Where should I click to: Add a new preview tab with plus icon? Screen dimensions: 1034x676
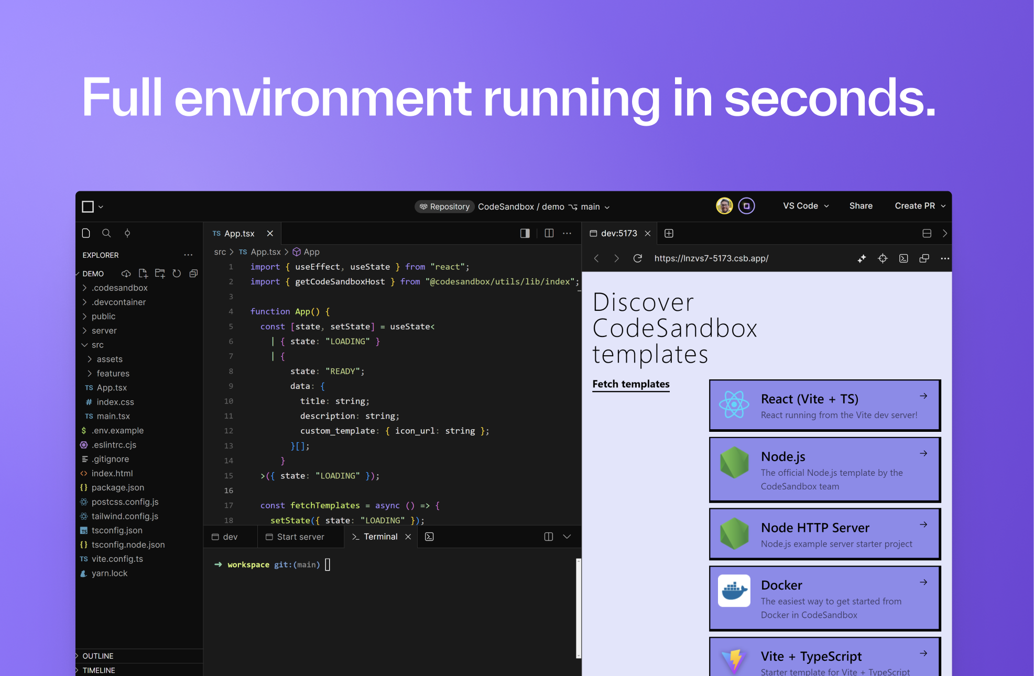coord(669,233)
